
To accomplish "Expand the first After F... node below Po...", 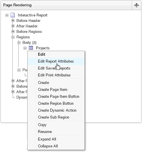I will click(x=13, y=81).
